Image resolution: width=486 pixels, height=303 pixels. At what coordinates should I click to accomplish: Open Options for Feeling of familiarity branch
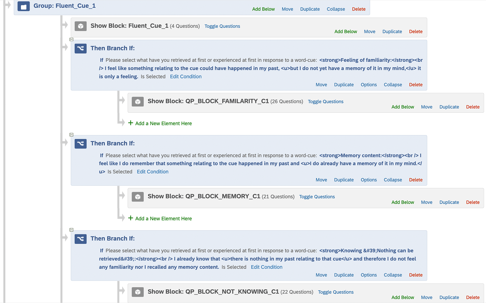coord(369,85)
